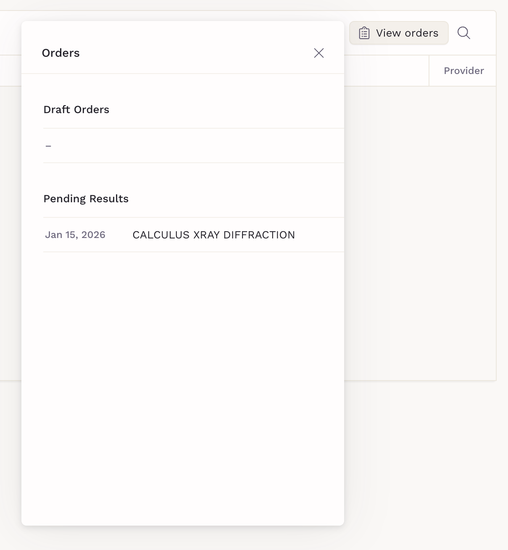Select the Provider column header
508x550 pixels.
[x=463, y=71]
